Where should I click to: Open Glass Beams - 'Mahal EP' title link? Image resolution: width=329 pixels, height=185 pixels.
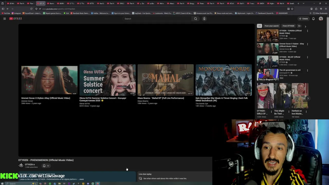pos(161,98)
